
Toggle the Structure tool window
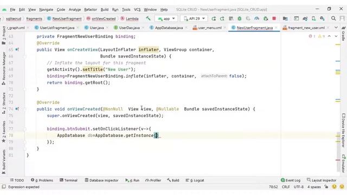4,103
